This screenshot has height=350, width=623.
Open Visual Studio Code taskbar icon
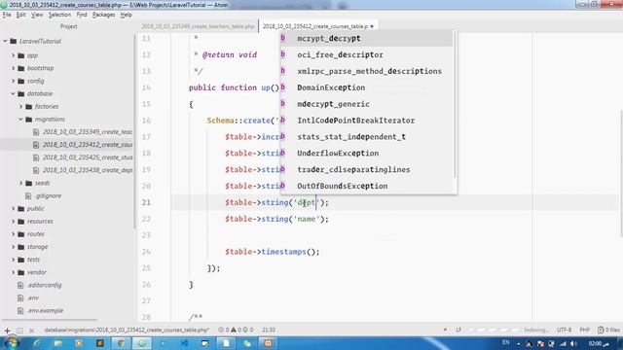pyautogui.click(x=184, y=343)
